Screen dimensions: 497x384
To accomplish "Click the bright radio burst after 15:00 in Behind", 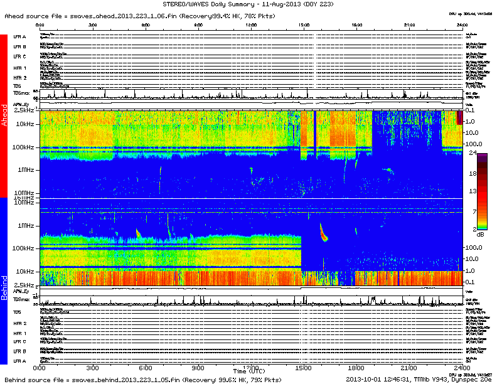I will point(323,233).
